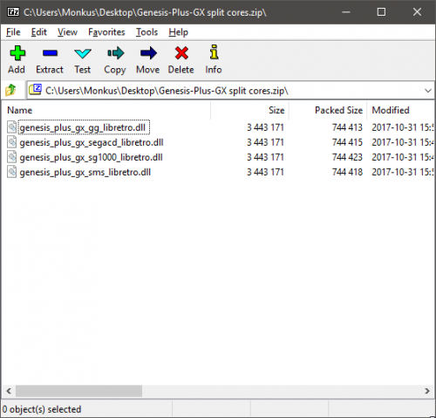Image resolution: width=436 pixels, height=418 pixels.
Task: Open the Help menu
Action: coord(178,32)
